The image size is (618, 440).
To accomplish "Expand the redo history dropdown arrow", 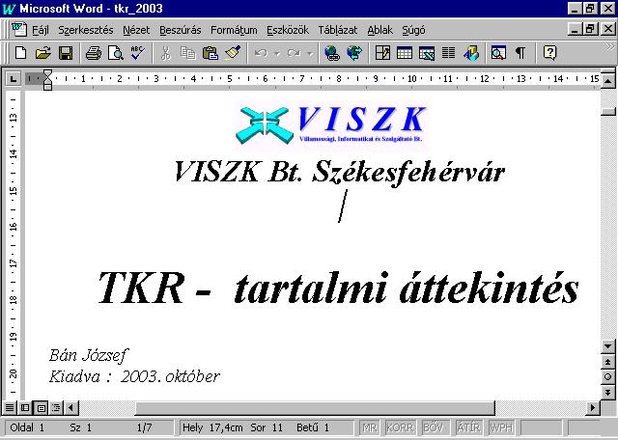I will pos(310,53).
